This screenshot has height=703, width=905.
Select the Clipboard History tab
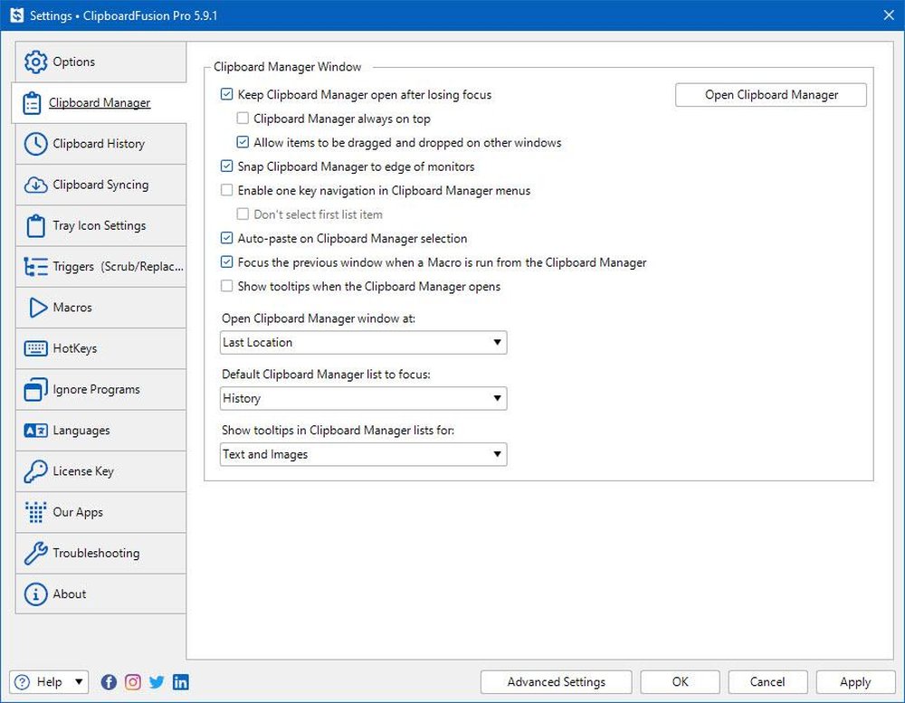tap(100, 144)
